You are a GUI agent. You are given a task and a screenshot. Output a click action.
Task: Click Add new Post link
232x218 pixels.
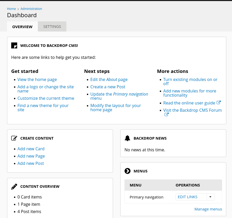point(31,163)
